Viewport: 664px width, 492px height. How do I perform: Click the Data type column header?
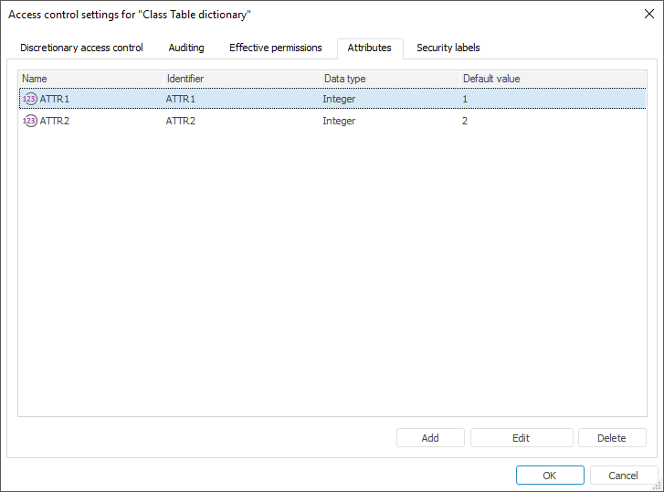click(389, 79)
